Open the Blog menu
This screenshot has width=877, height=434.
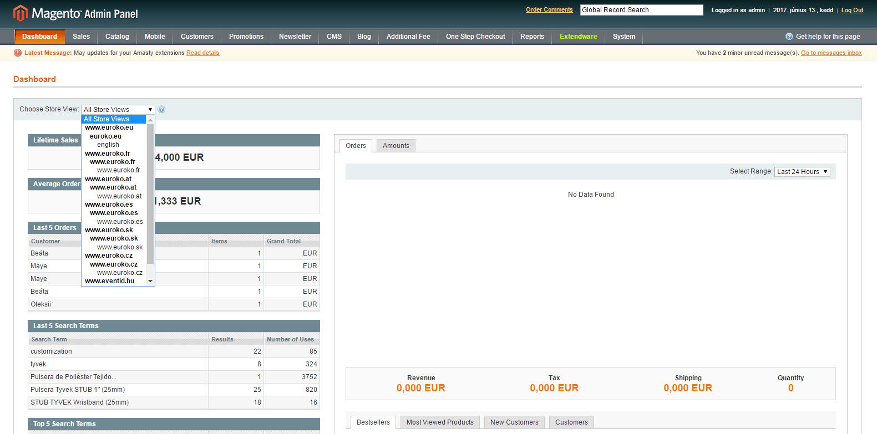[x=364, y=37]
